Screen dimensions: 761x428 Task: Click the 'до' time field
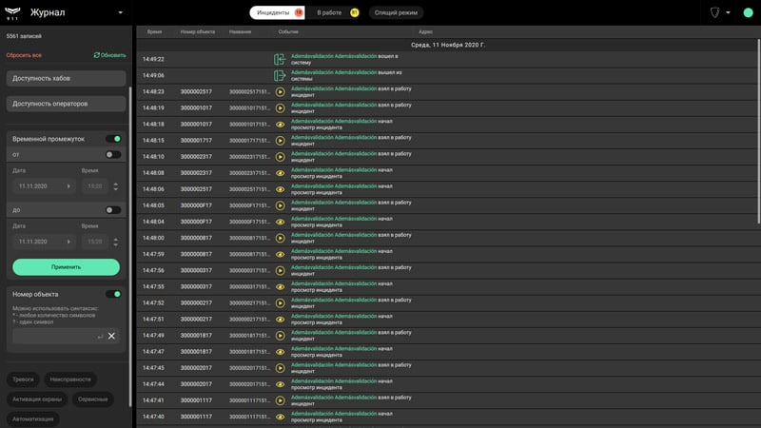click(95, 242)
